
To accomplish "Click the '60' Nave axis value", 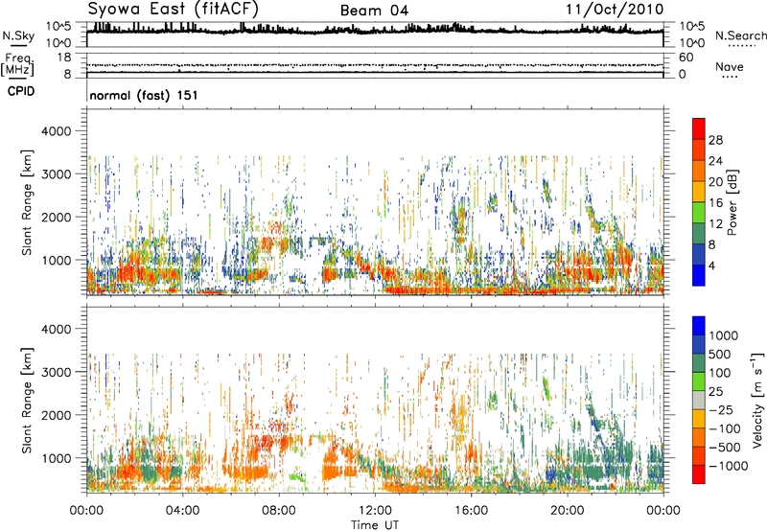I will tap(686, 58).
